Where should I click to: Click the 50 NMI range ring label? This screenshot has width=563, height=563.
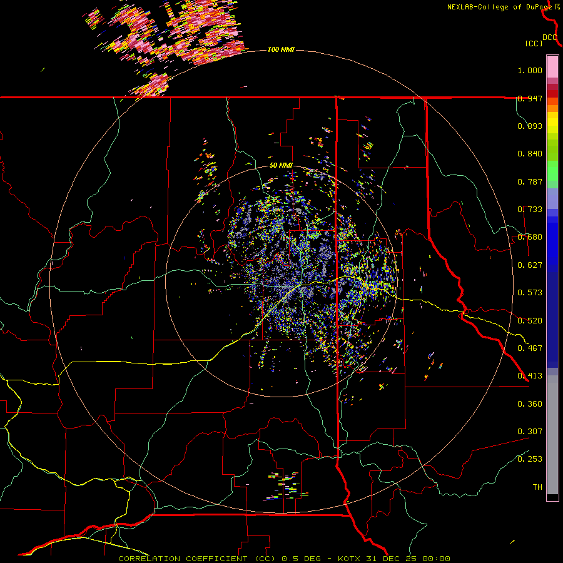pos(281,165)
